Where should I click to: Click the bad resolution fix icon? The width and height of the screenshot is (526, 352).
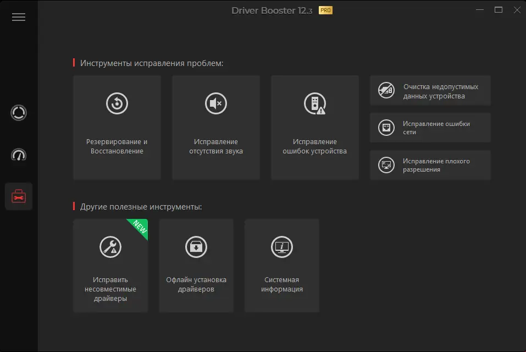(x=386, y=165)
